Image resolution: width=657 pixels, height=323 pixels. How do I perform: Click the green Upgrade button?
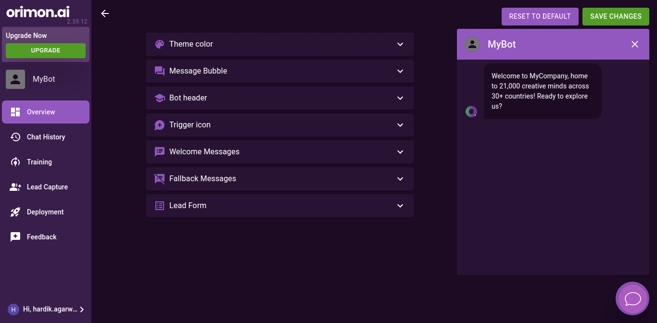tap(46, 50)
